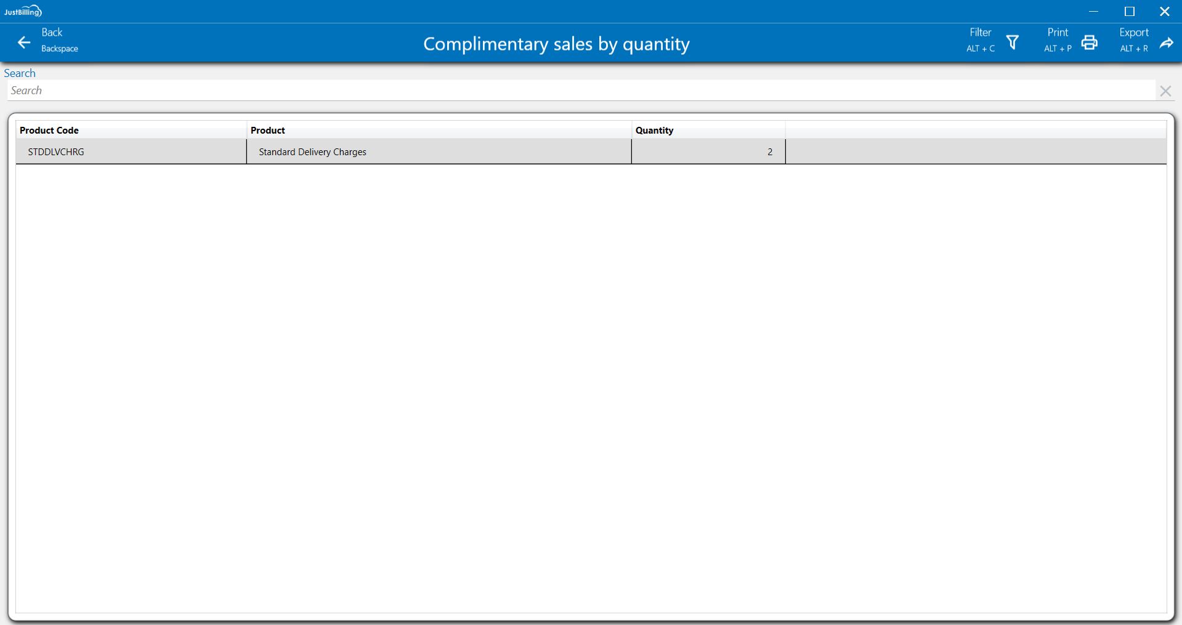Click the Filter text label
The height and width of the screenshot is (625, 1182).
click(x=980, y=33)
